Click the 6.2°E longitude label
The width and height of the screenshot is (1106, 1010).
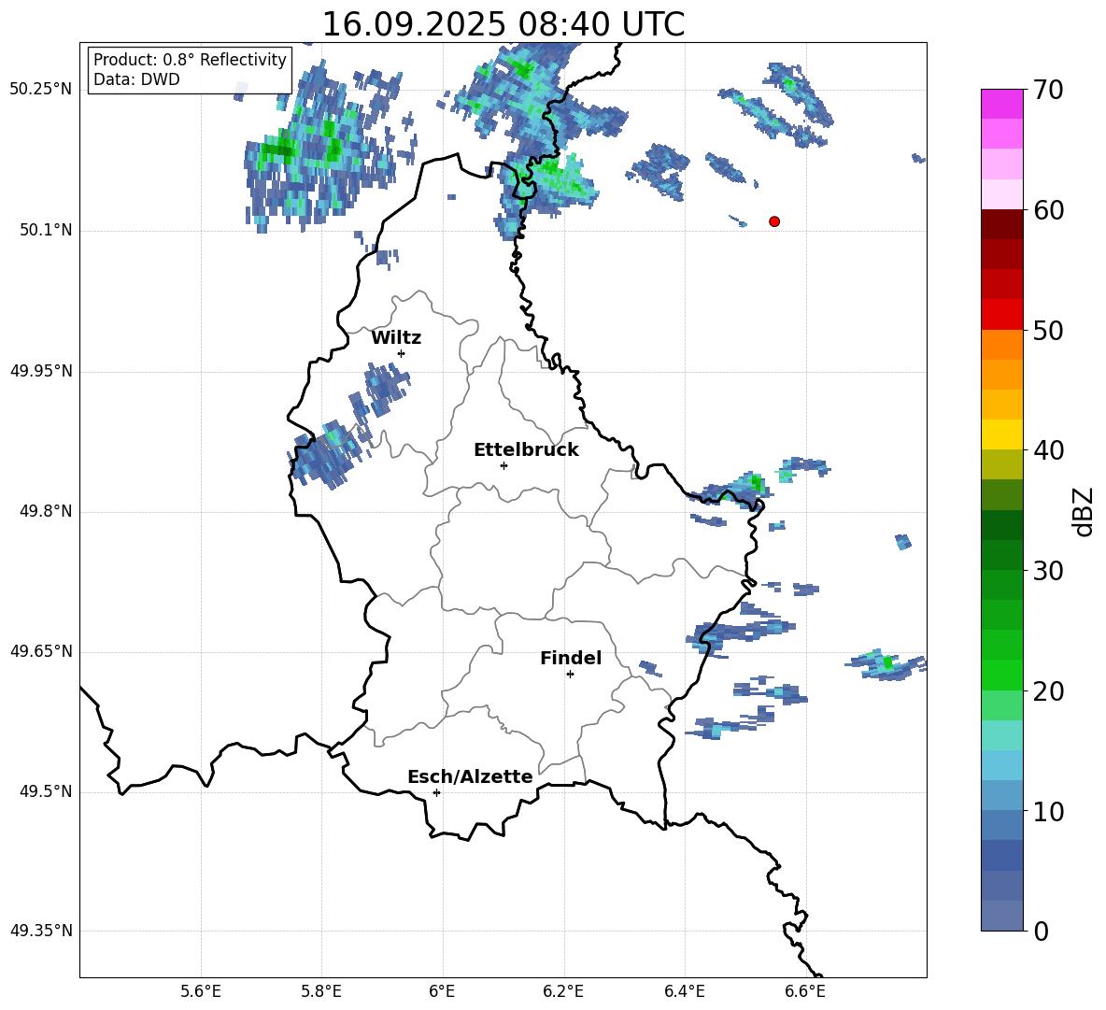click(x=563, y=991)
